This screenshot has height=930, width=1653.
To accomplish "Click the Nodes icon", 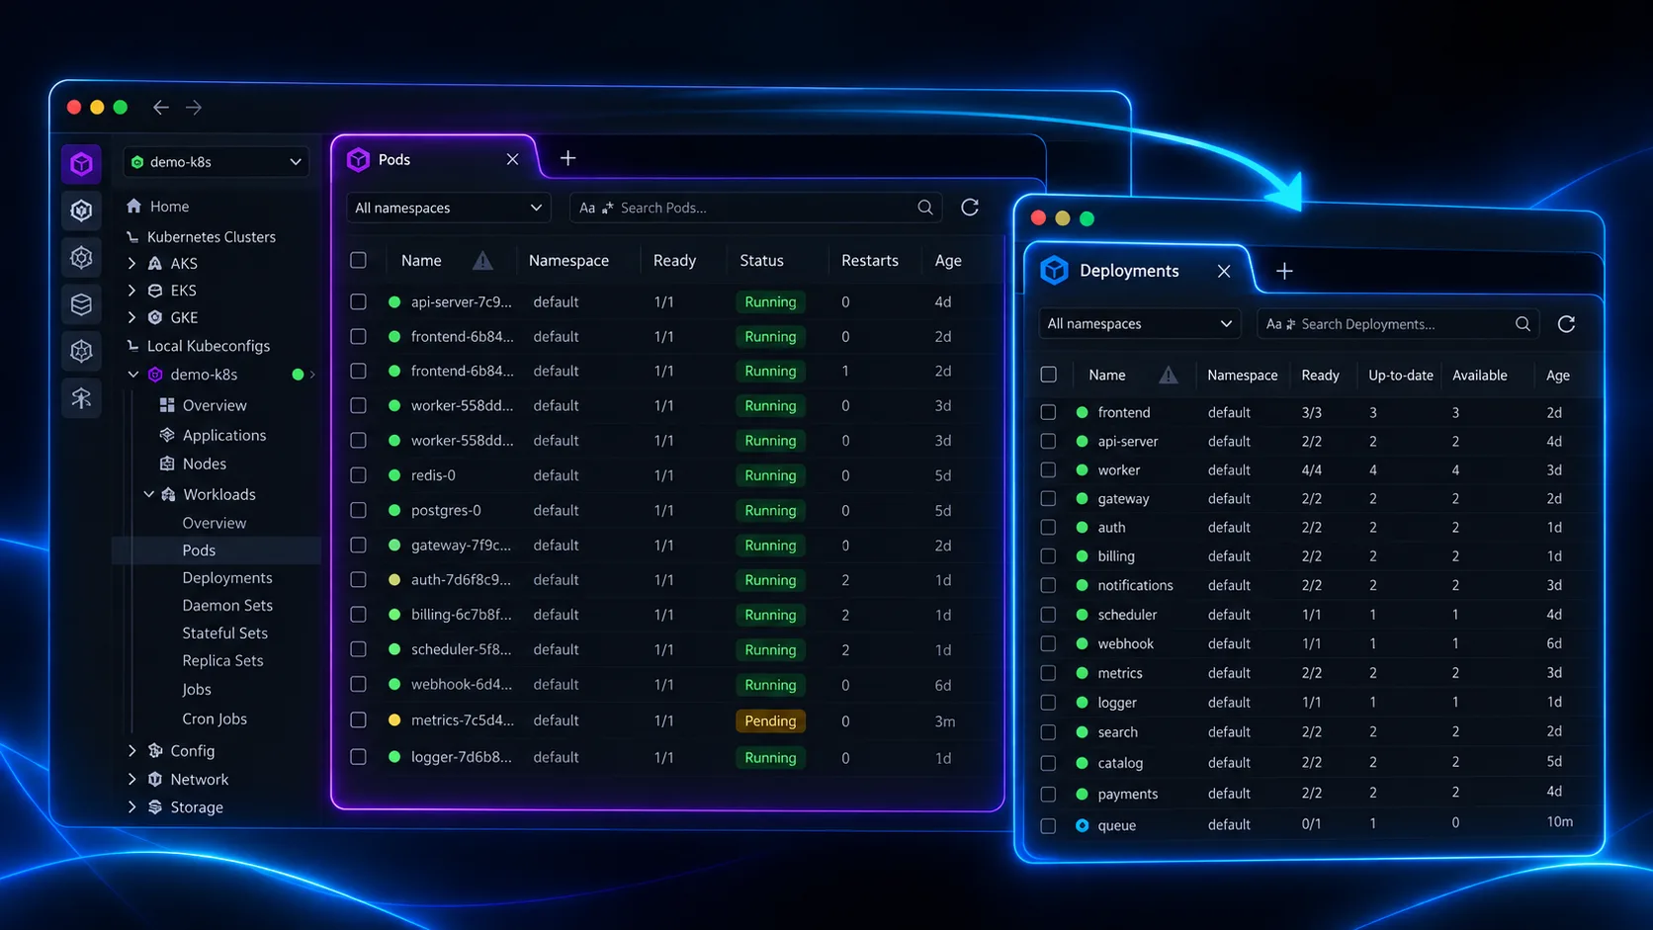I will (167, 464).
